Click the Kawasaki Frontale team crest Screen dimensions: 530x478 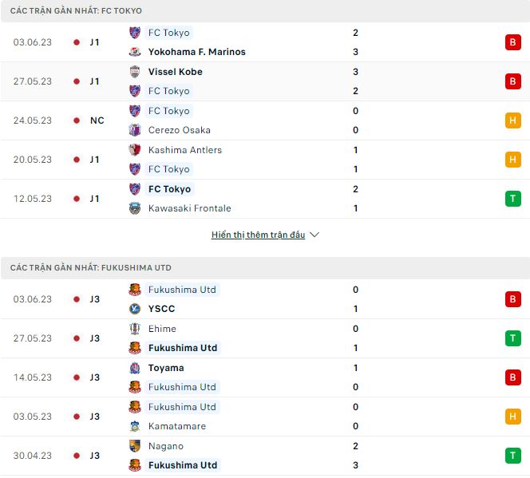pos(135,208)
